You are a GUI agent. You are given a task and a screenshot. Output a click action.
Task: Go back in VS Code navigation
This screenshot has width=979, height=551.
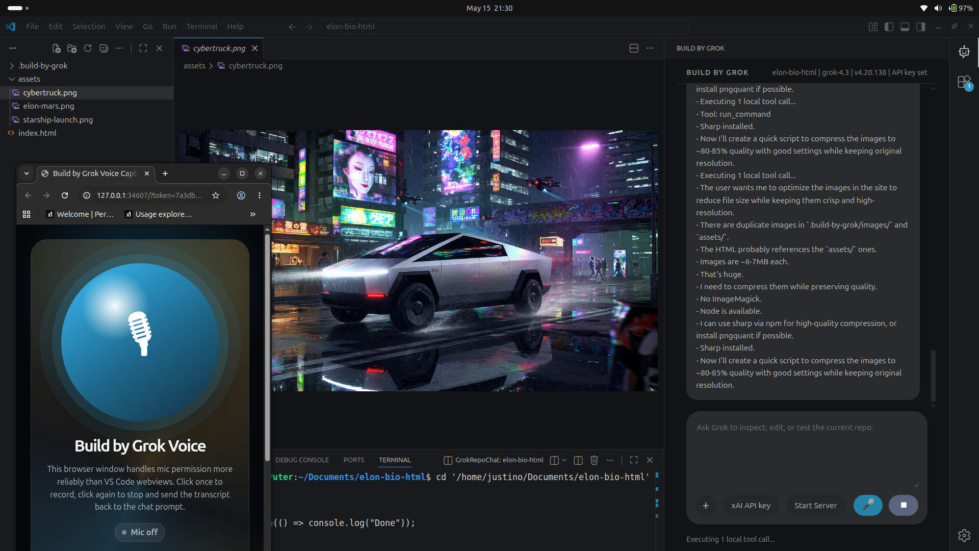[x=292, y=27]
